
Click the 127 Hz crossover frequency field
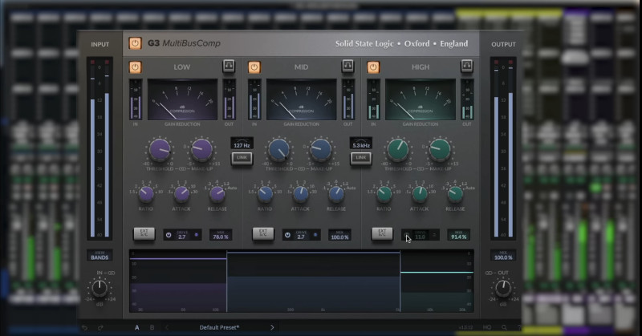[x=242, y=144]
